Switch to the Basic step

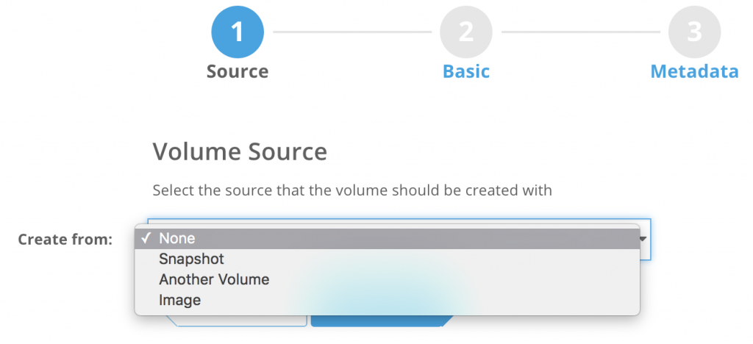tap(466, 72)
